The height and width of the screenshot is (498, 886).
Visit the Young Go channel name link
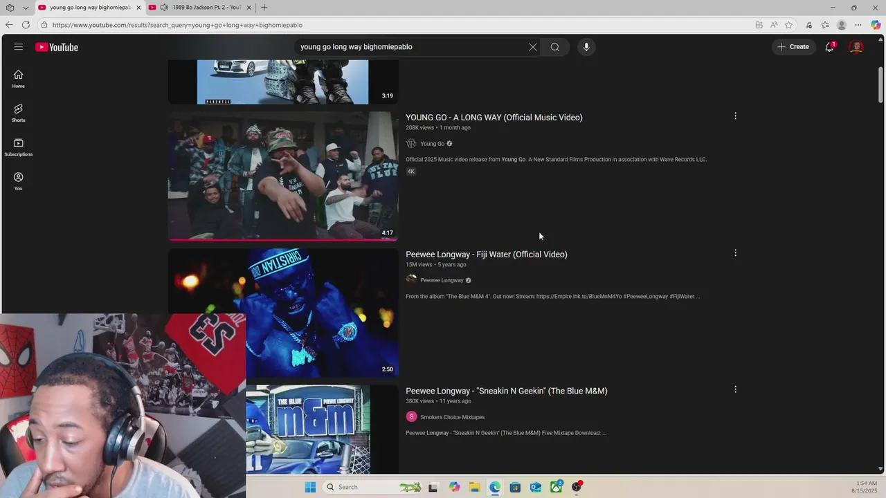(432, 144)
